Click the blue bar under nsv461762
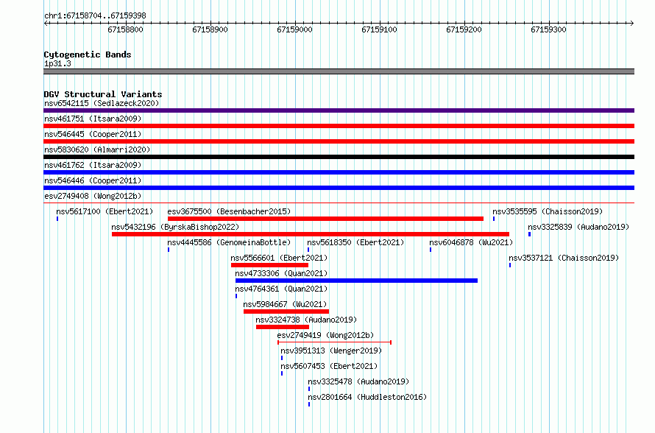This screenshot has width=655, height=433. coord(339,172)
